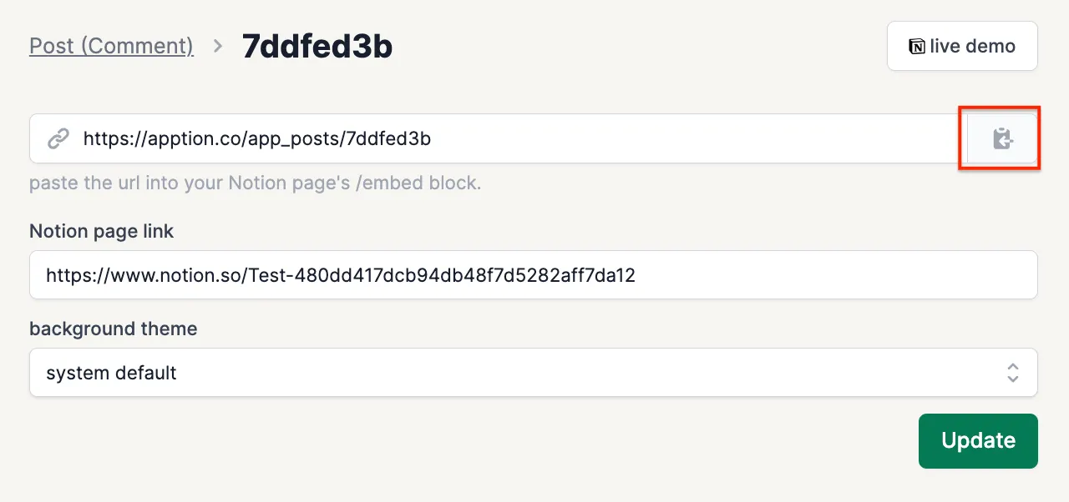This screenshot has height=502, width=1069.
Task: Open the live demo button
Action: click(x=962, y=47)
